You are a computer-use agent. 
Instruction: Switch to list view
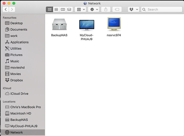pyautogui.click(x=56, y=9)
